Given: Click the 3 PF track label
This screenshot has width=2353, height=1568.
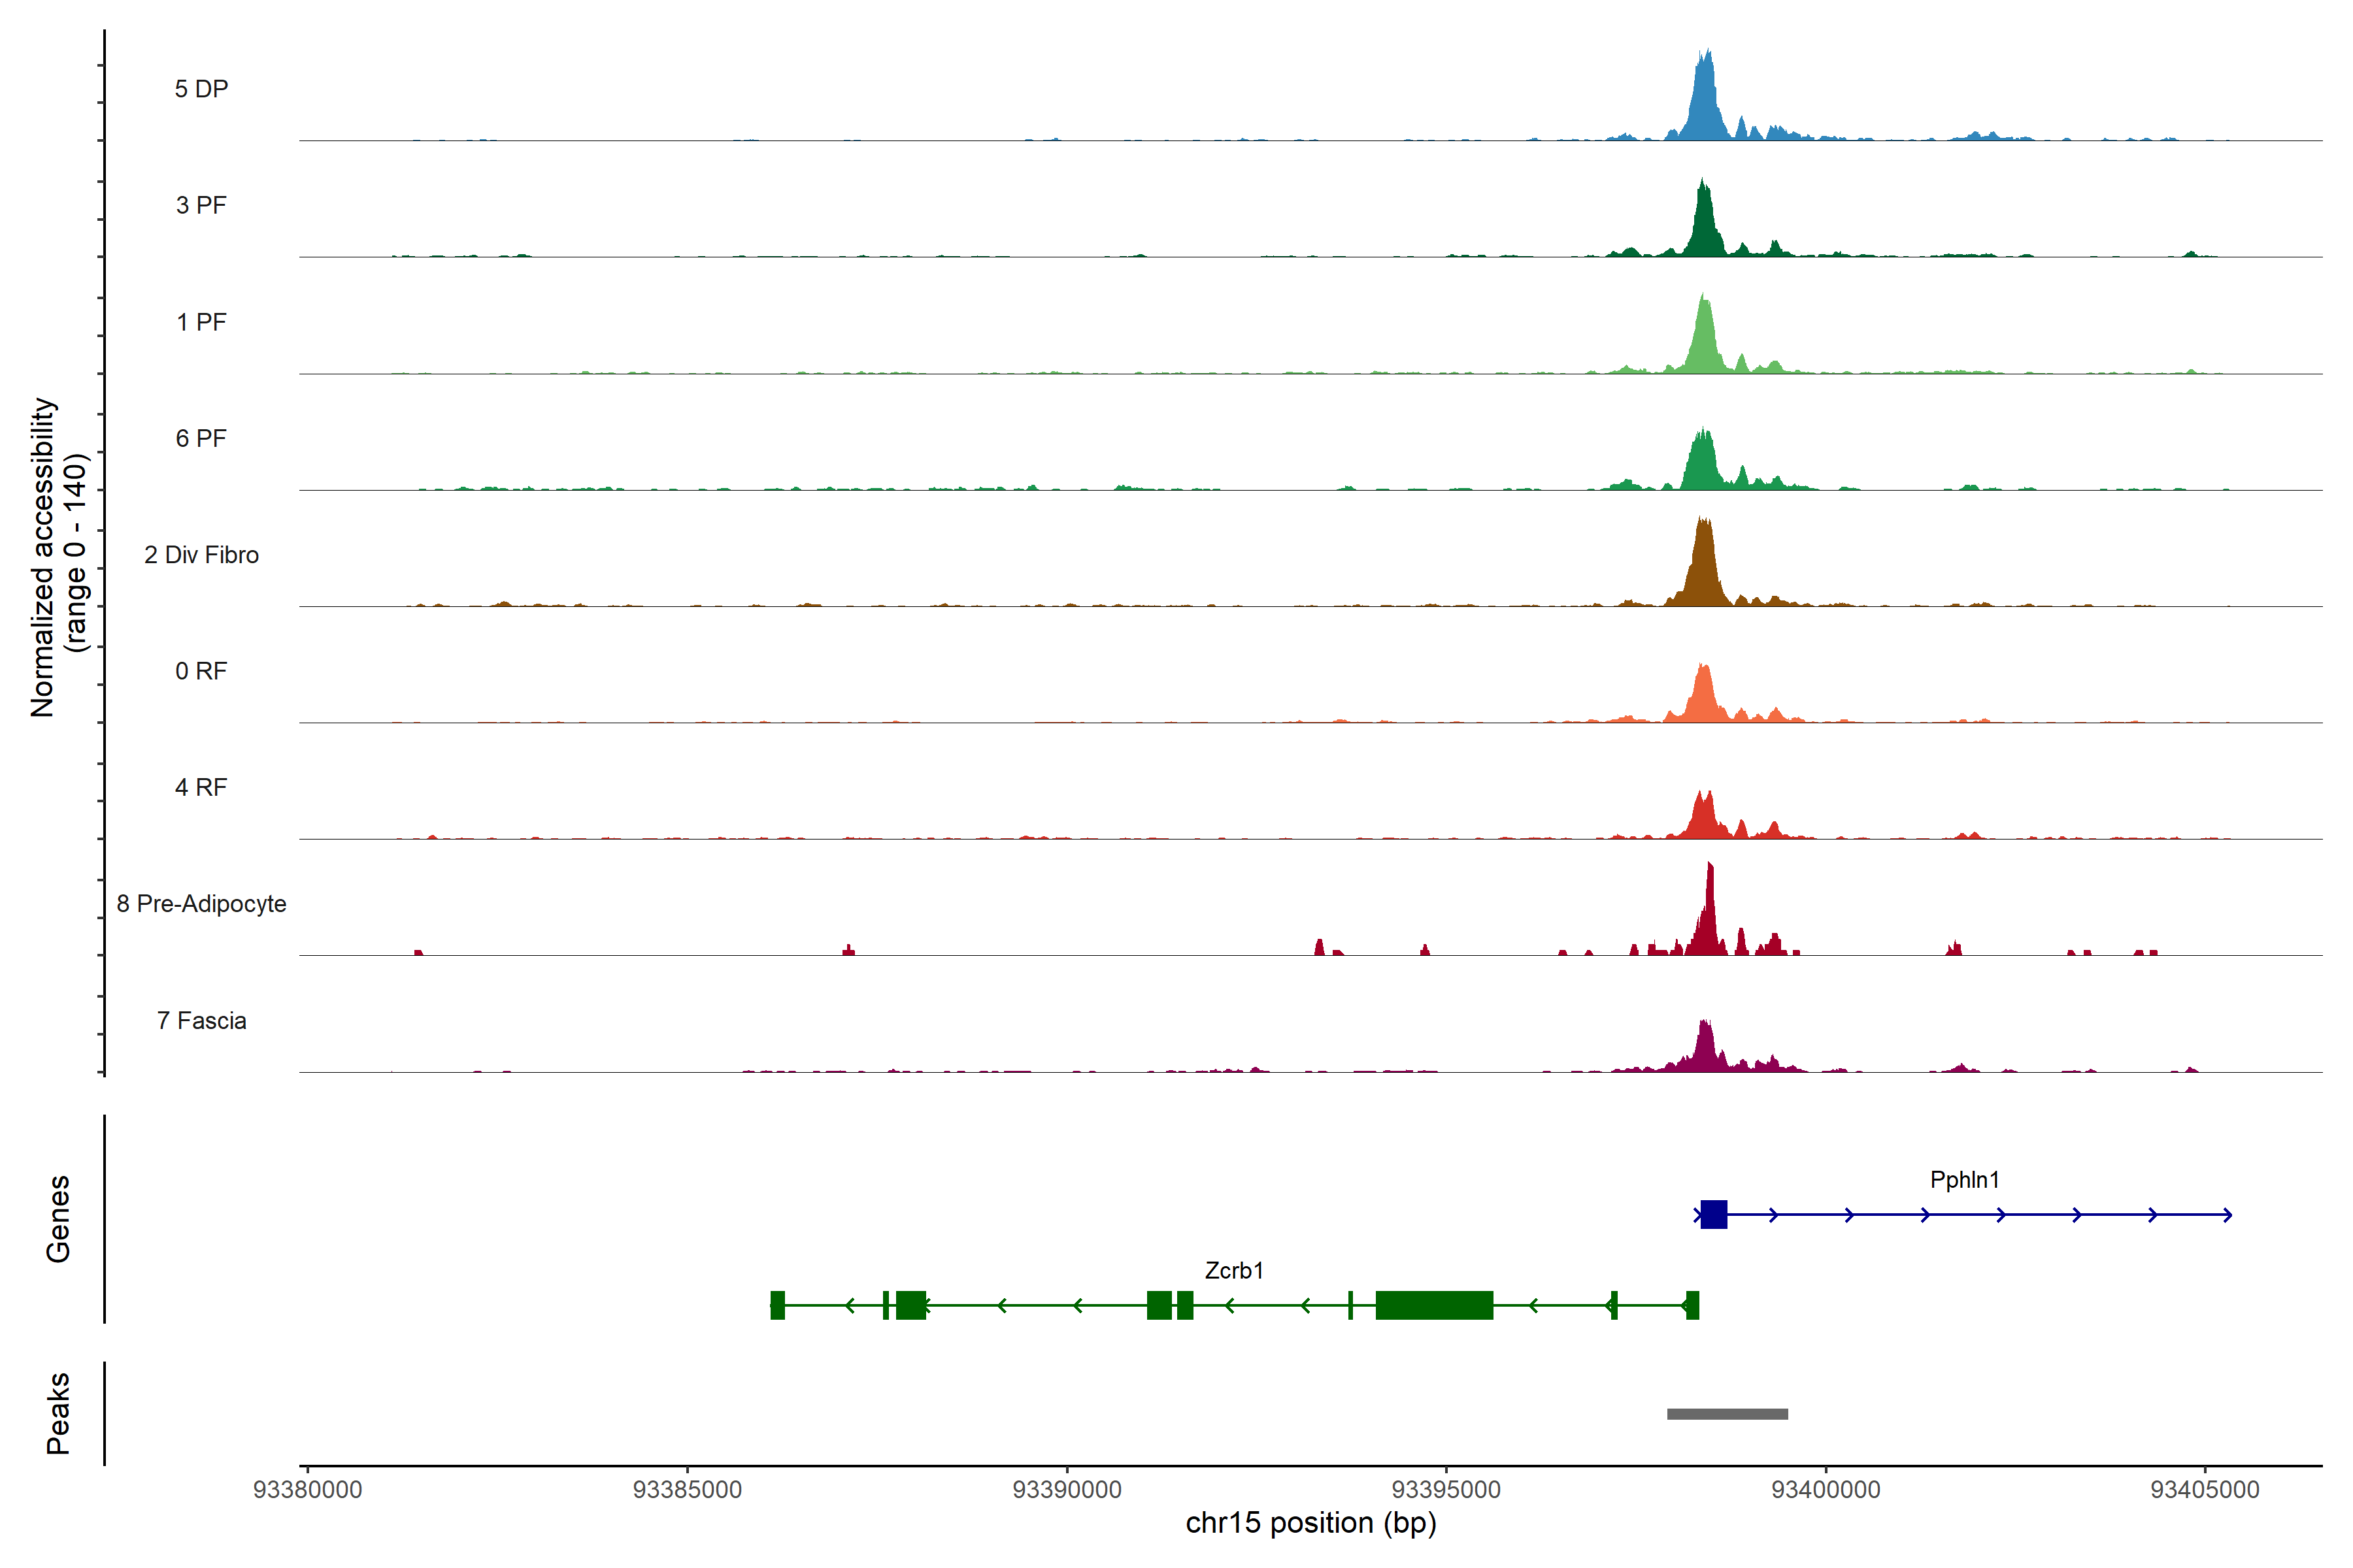Looking at the screenshot, I should [201, 205].
